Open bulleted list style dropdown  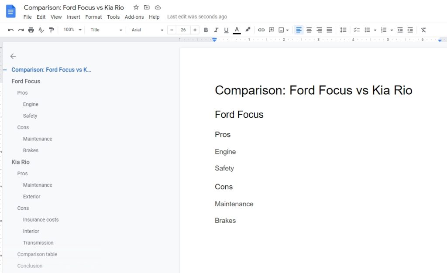(x=375, y=30)
